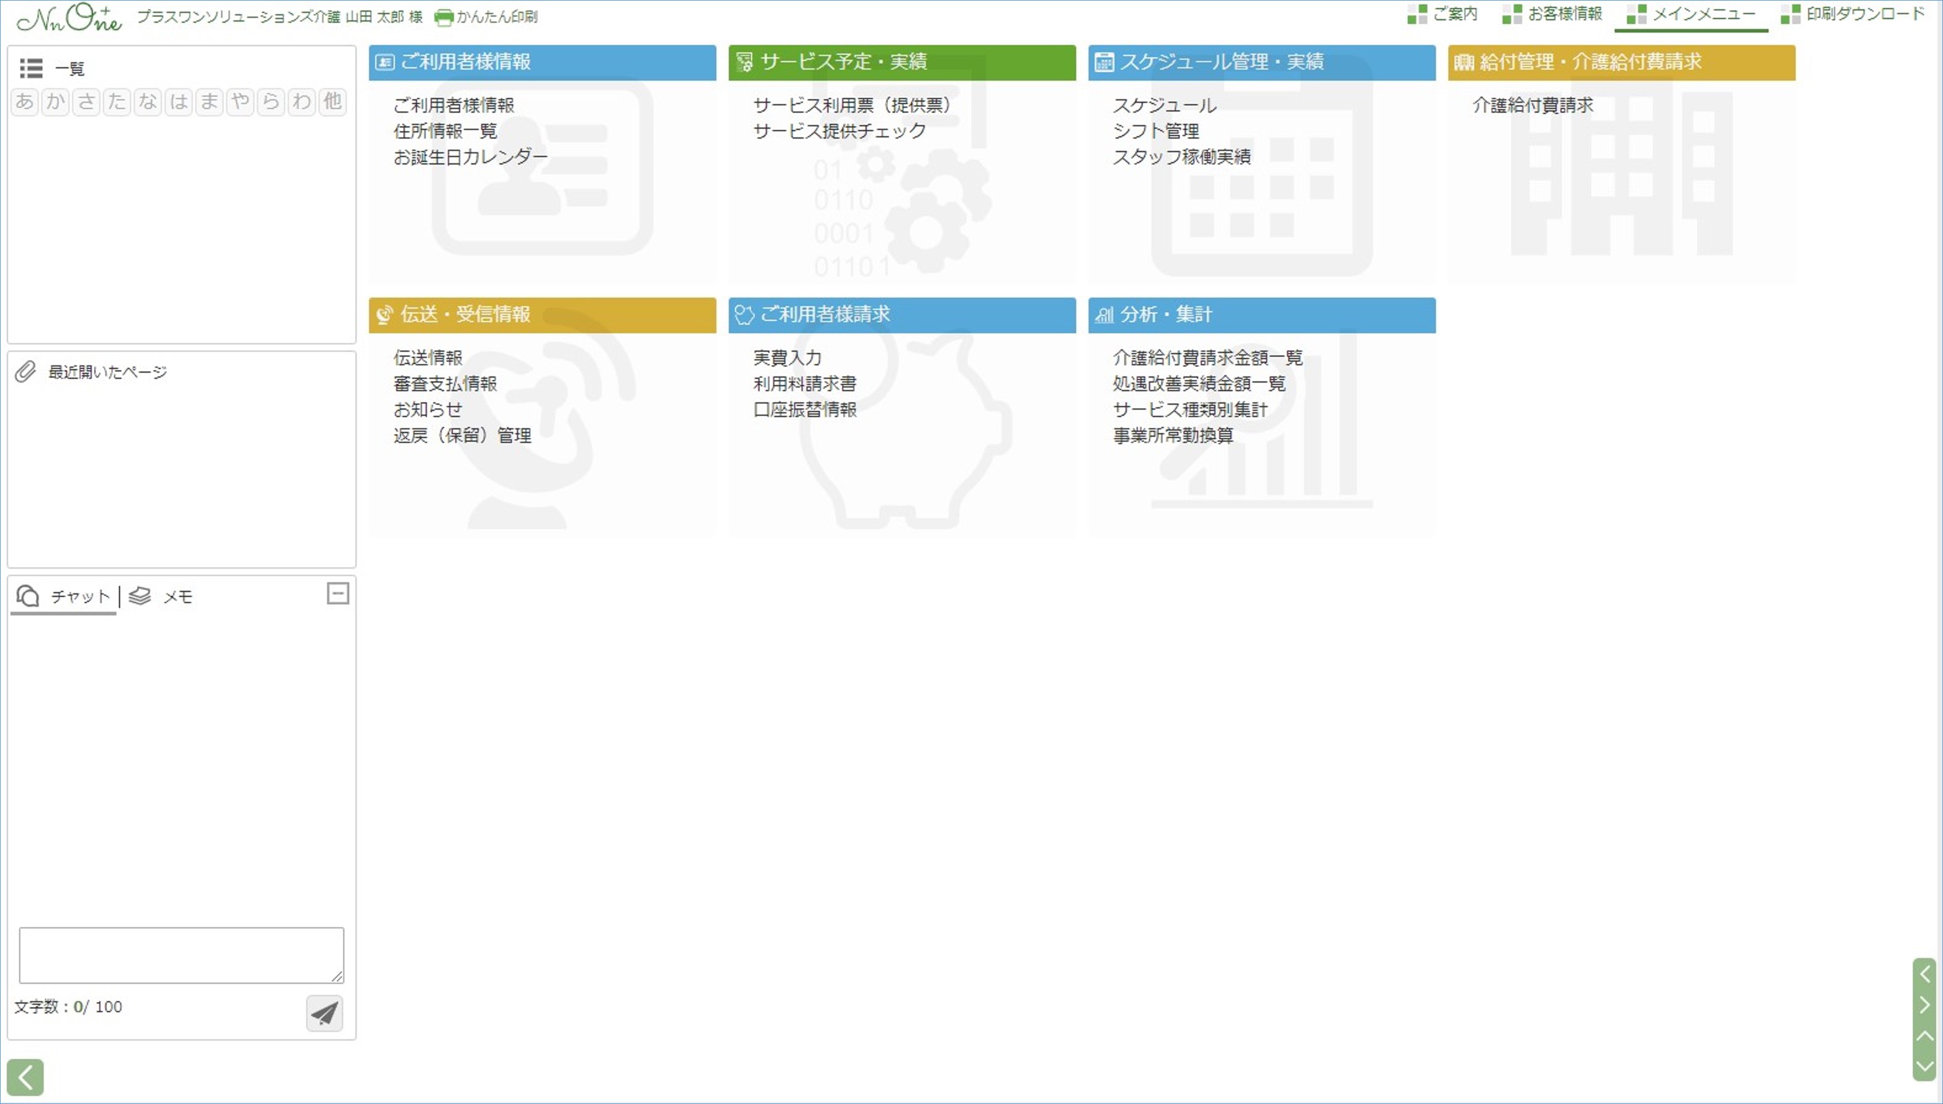
Task: Click the green down chevron at right edge
Action: click(1924, 1066)
